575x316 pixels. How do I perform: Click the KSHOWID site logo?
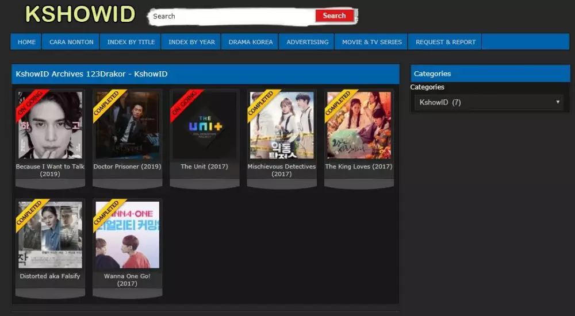(x=80, y=14)
